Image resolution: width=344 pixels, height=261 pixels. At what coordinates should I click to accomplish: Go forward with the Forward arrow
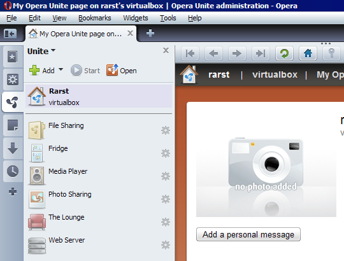237,53
